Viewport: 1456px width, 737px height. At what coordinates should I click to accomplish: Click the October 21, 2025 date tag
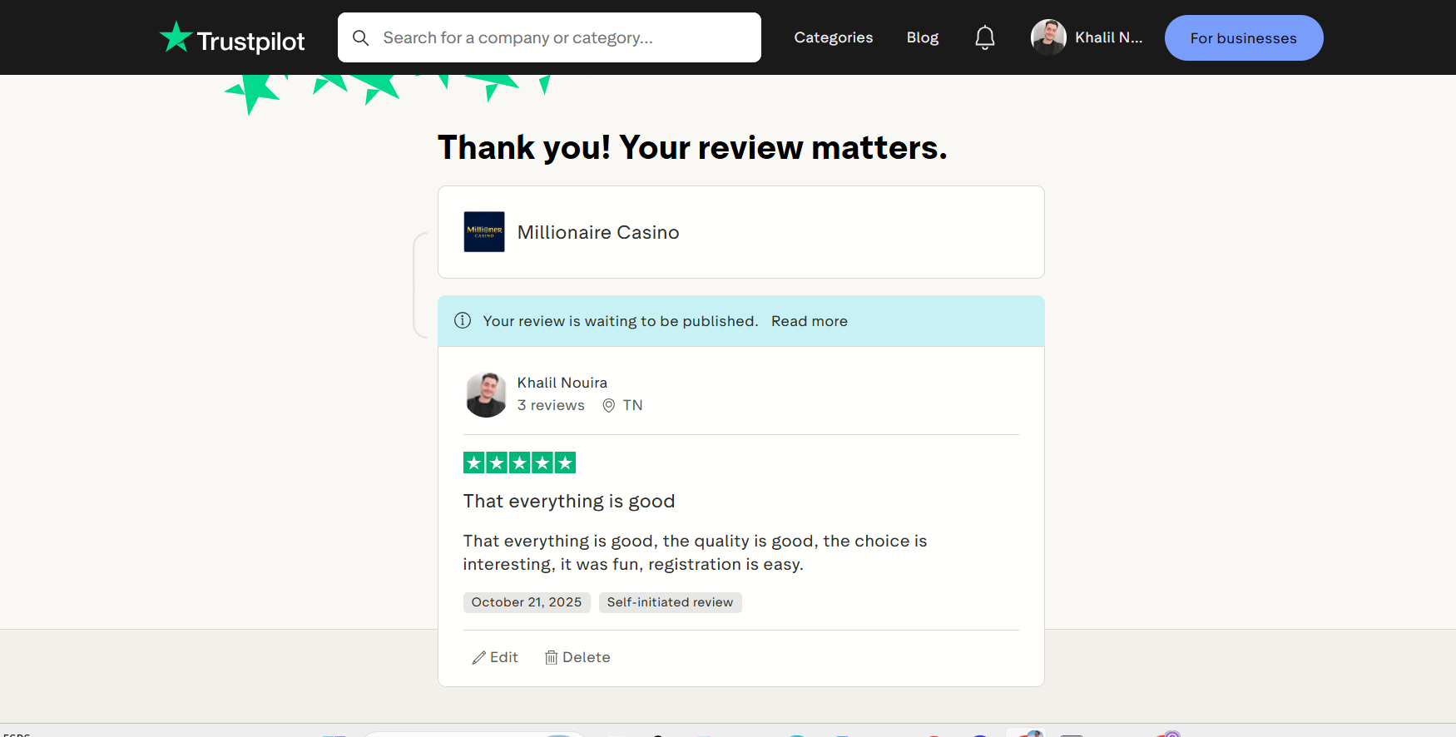pos(527,602)
